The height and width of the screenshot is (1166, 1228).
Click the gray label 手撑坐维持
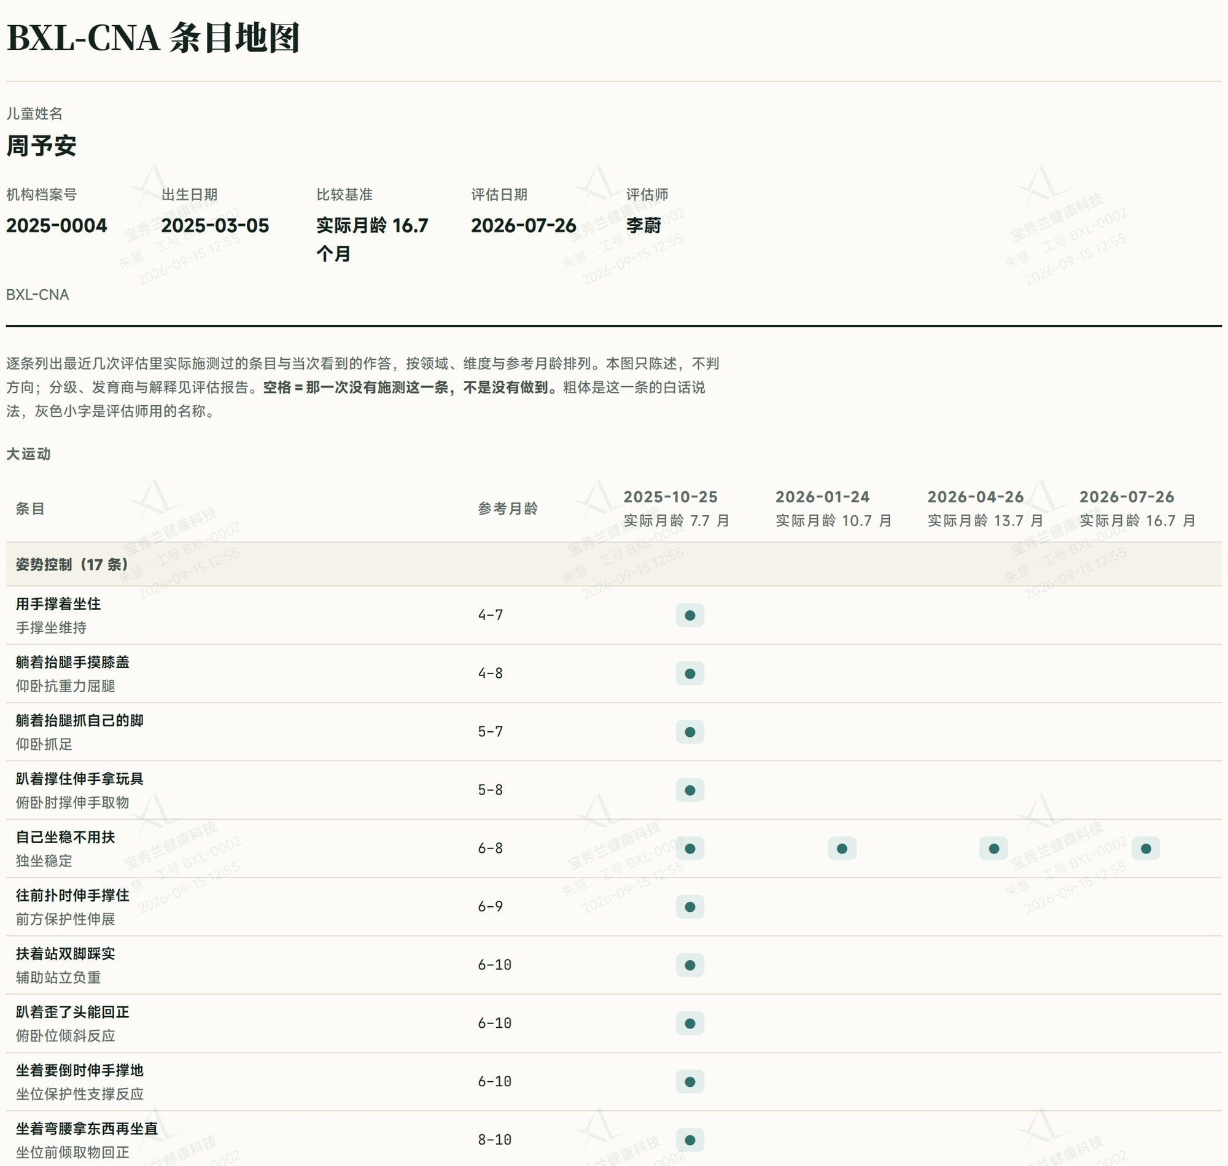pyautogui.click(x=51, y=628)
